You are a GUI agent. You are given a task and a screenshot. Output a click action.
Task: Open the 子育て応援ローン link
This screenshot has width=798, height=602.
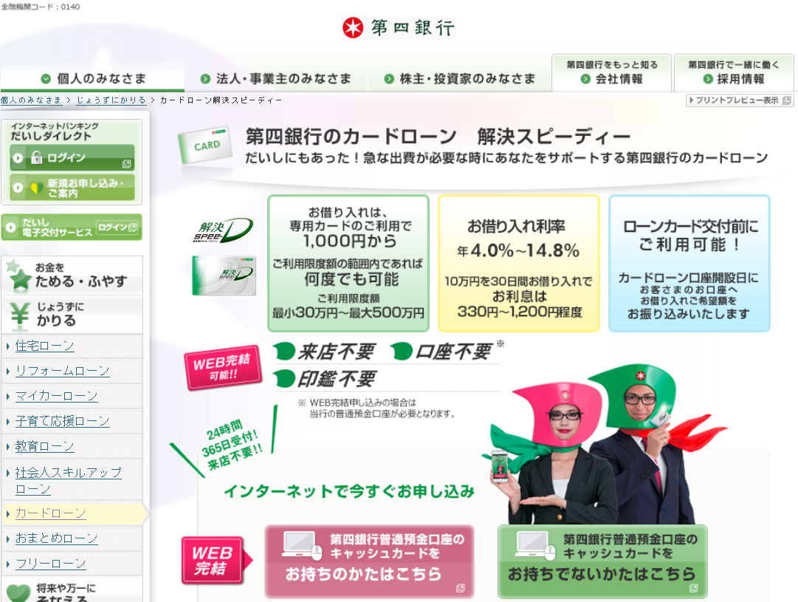(x=62, y=421)
